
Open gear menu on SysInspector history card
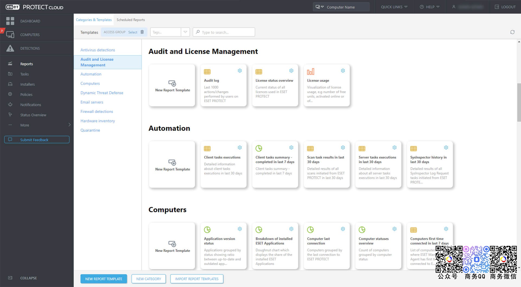point(446,147)
